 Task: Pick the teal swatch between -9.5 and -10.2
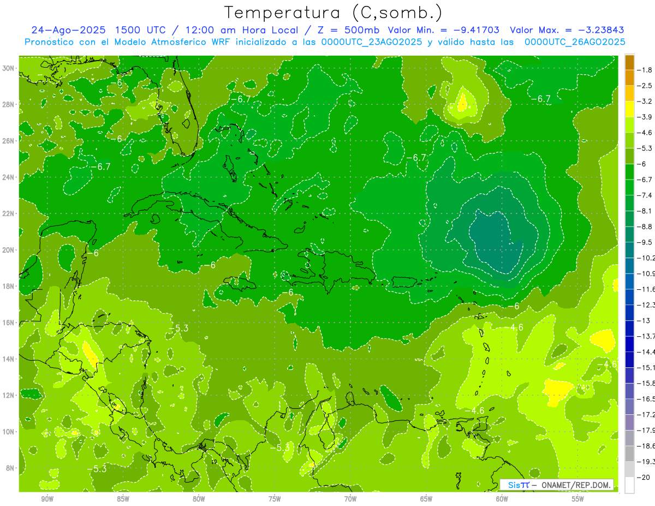629,250
